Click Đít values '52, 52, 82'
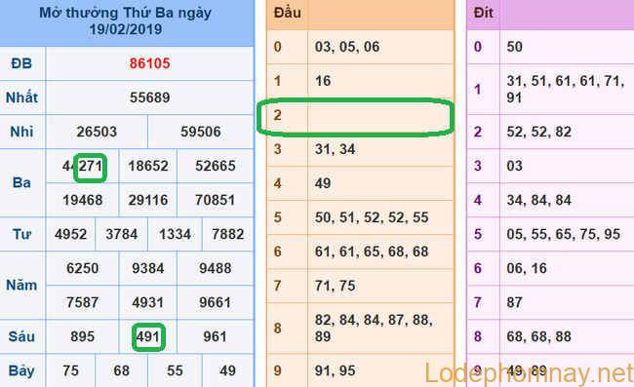634x387 pixels. point(539,132)
